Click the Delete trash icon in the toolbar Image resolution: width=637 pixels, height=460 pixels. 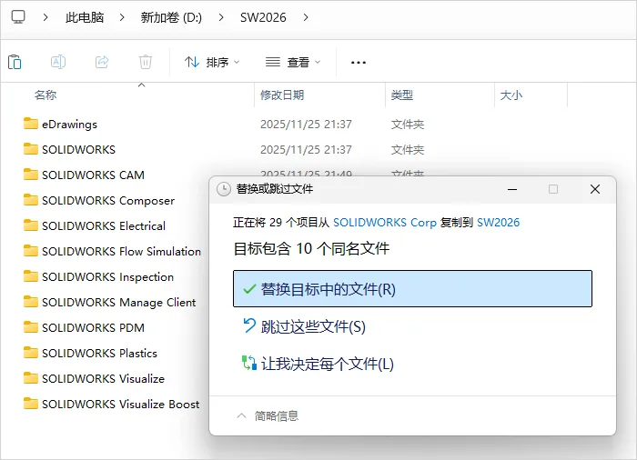click(146, 62)
